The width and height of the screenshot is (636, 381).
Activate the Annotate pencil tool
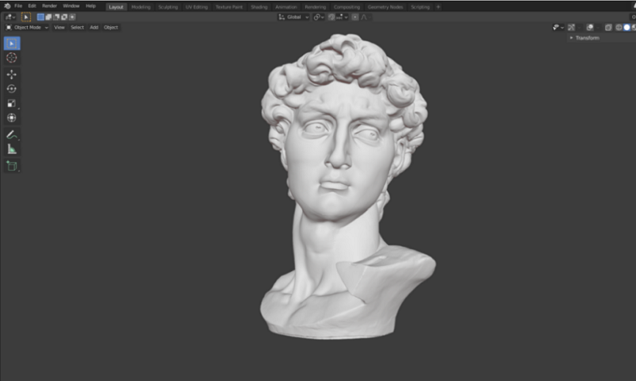click(12, 135)
